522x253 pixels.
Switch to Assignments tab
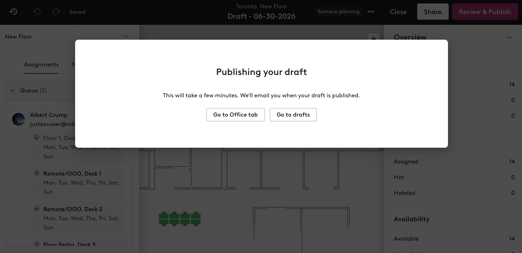[41, 64]
